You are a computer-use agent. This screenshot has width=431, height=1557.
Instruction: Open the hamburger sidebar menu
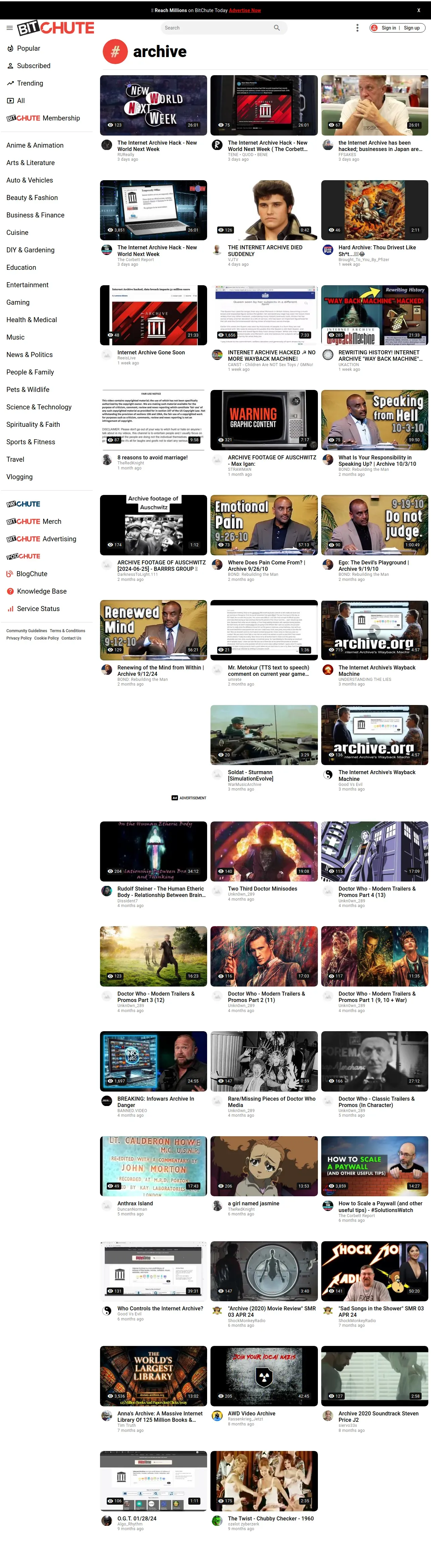click(x=10, y=28)
